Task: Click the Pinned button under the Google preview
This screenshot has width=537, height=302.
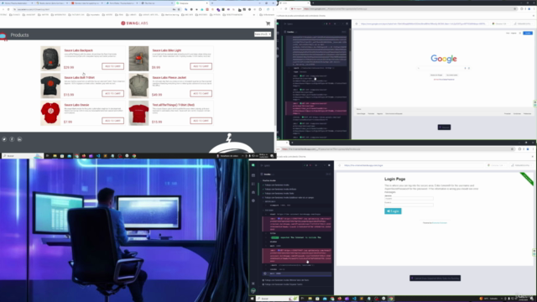Action: pyautogui.click(x=444, y=128)
